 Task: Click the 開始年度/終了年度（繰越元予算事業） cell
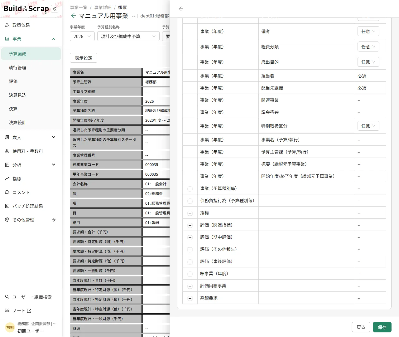[x=307, y=176]
